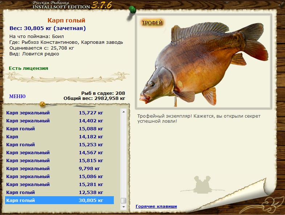This screenshot has height=215, width=285.
Task: Open the МЕНЮ link
Action: (17, 96)
